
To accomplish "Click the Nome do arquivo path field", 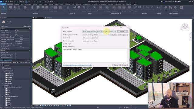I will [100, 31].
